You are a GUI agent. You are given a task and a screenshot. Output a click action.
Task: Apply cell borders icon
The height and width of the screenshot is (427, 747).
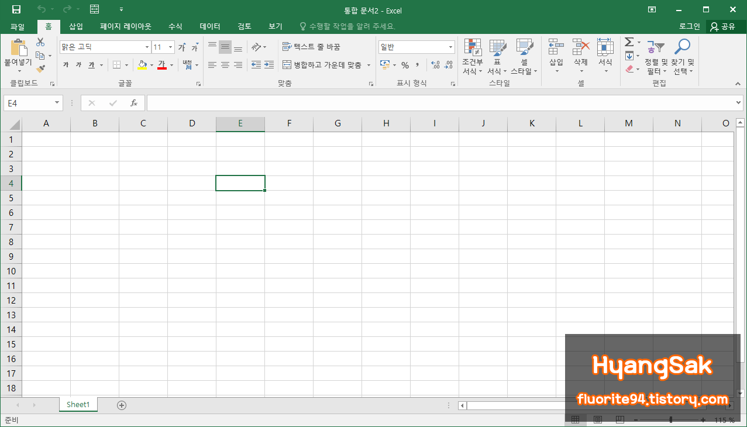pos(117,65)
